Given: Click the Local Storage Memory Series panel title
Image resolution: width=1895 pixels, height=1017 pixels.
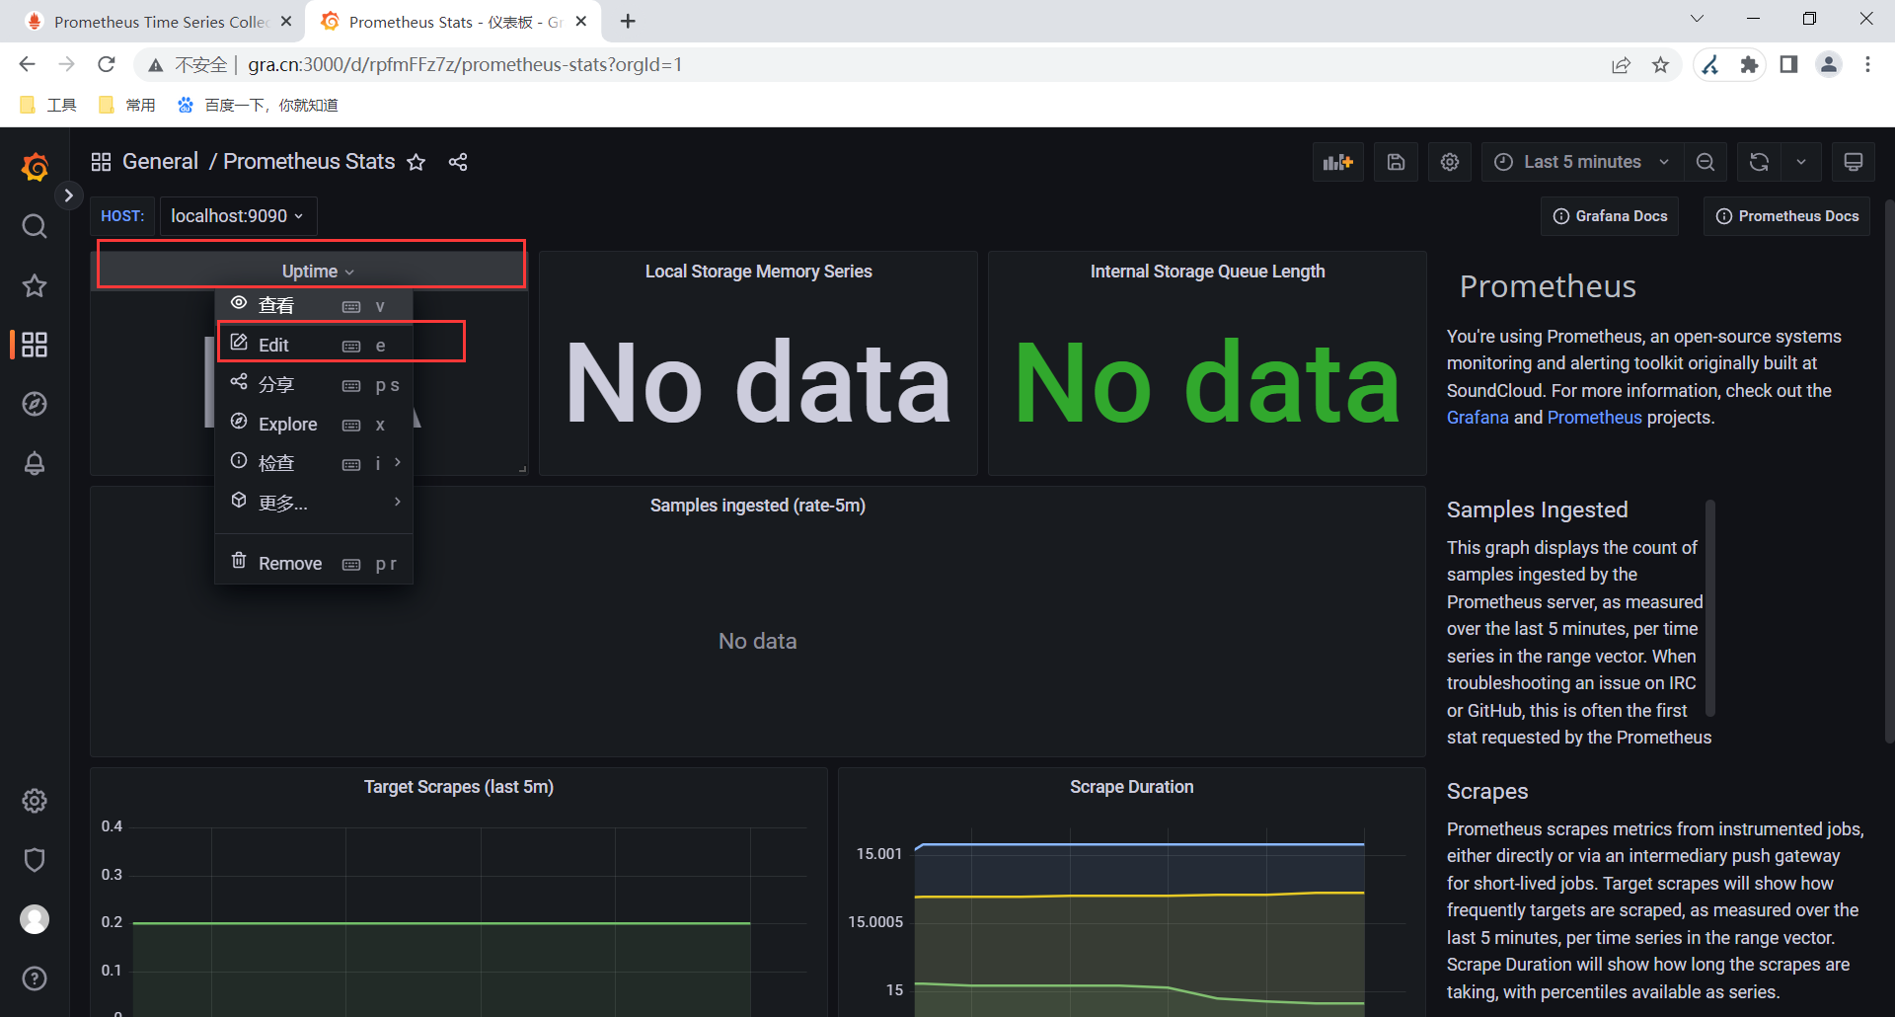Looking at the screenshot, I should click(758, 272).
